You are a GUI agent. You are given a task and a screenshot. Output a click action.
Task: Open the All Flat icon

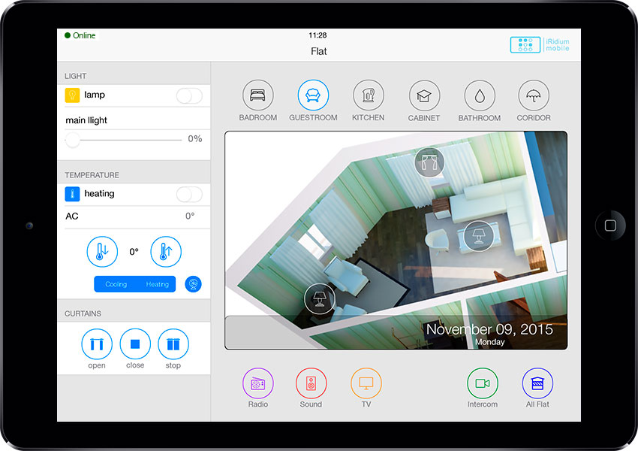point(537,383)
